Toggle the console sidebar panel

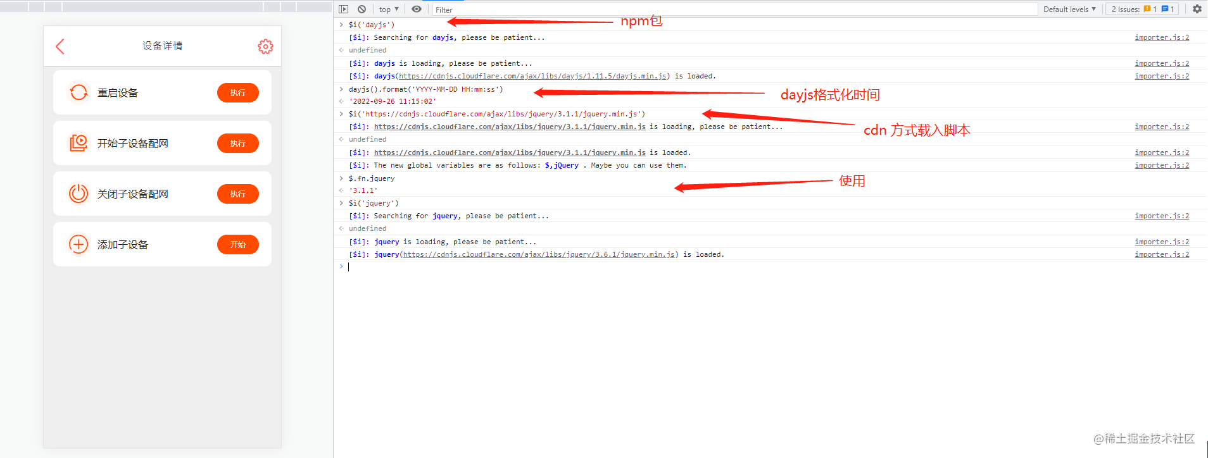click(x=343, y=9)
